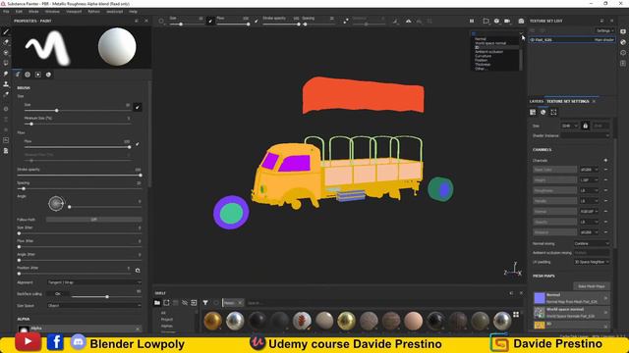Select the Smudge tool in left toolbar
The height and width of the screenshot is (353, 629).
tap(6, 74)
